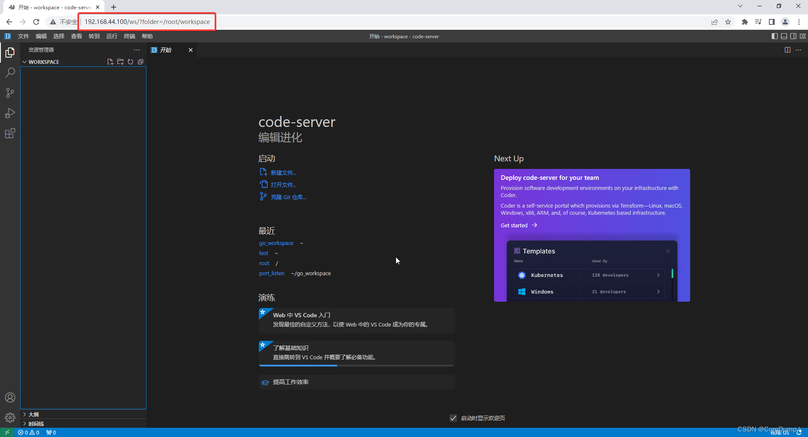The height and width of the screenshot is (437, 808).
Task: Open the Search view in activity bar
Action: (10, 73)
